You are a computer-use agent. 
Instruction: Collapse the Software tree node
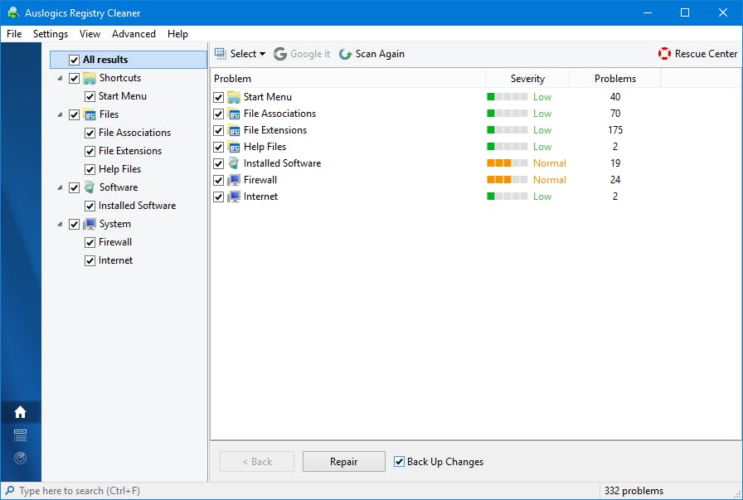60,187
